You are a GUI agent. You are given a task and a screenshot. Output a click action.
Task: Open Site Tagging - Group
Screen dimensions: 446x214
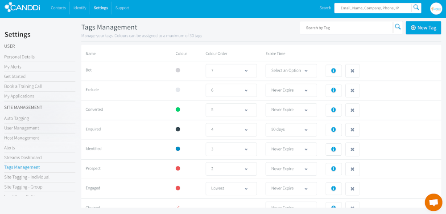pos(23,187)
